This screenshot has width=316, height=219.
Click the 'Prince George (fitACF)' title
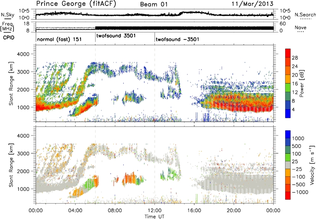click(x=76, y=4)
